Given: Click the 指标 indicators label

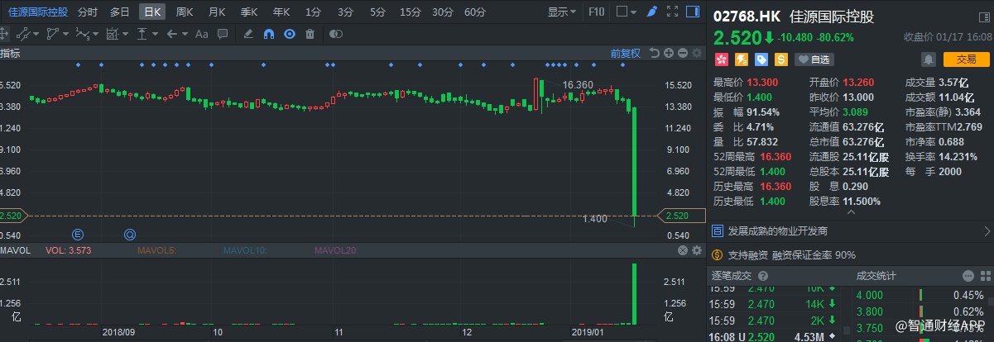Looking at the screenshot, I should [10, 53].
